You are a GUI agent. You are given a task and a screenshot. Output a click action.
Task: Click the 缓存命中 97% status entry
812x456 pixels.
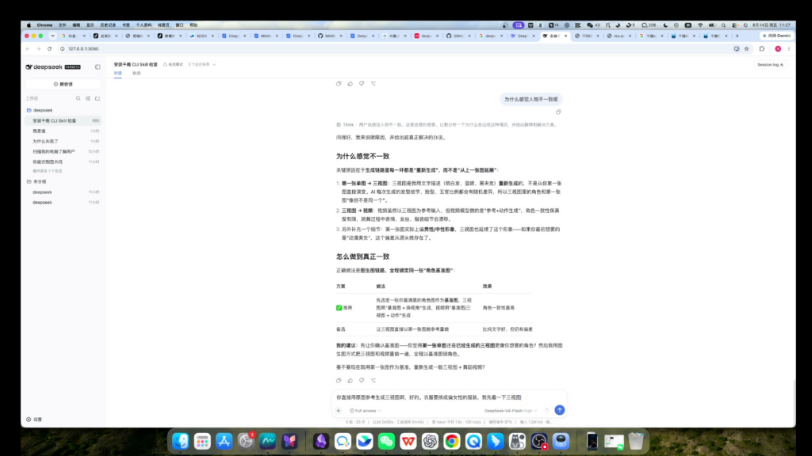tap(500, 422)
